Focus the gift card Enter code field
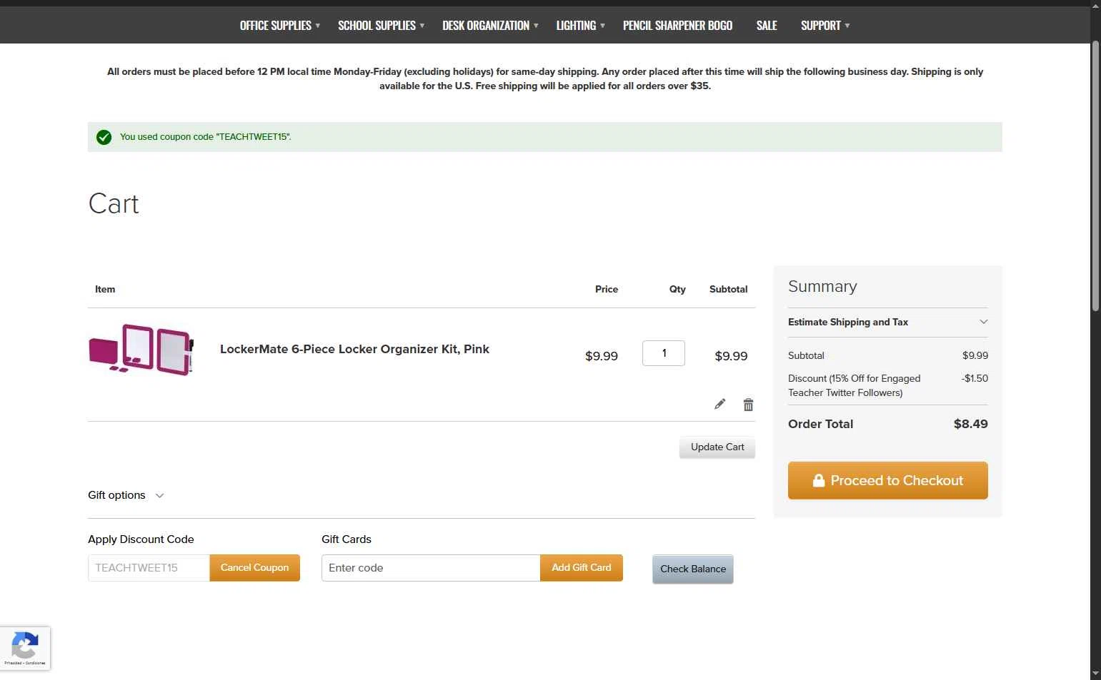The height and width of the screenshot is (680, 1101). pyautogui.click(x=431, y=568)
